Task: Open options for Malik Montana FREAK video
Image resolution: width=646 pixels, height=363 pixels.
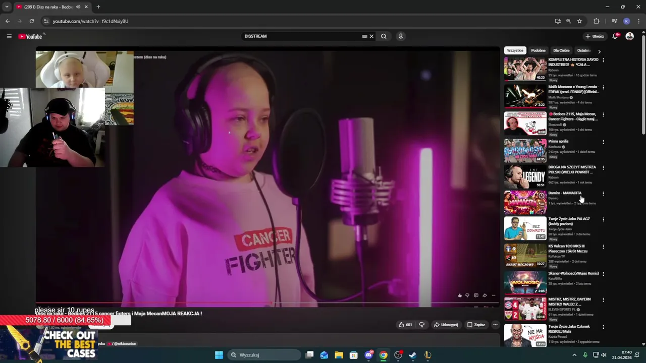Action: point(603,87)
